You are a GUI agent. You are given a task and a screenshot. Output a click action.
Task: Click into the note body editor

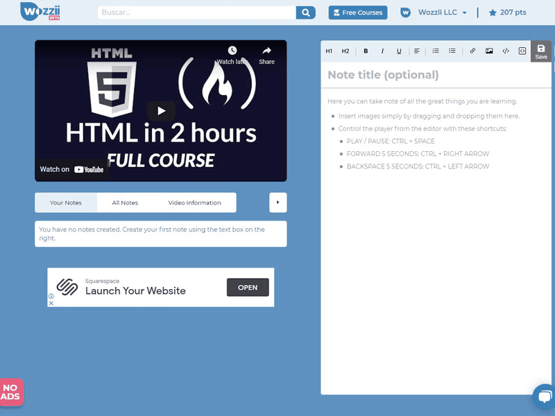point(436,241)
